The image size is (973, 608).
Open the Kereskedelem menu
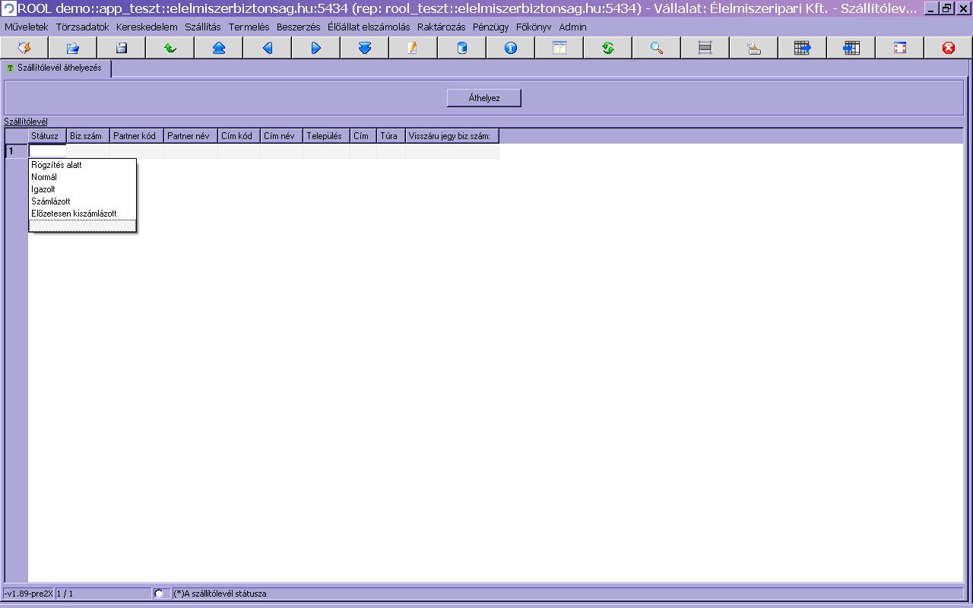[x=147, y=27]
